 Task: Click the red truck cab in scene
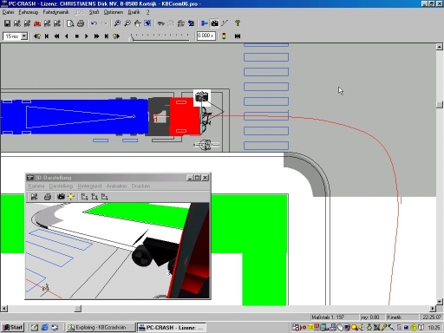click(185, 116)
